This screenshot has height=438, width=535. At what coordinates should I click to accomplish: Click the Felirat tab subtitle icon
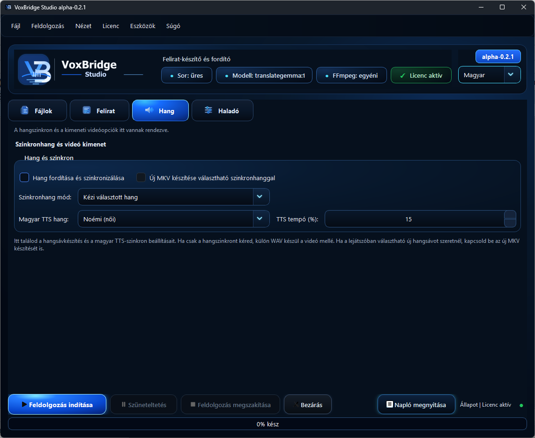pyautogui.click(x=87, y=110)
